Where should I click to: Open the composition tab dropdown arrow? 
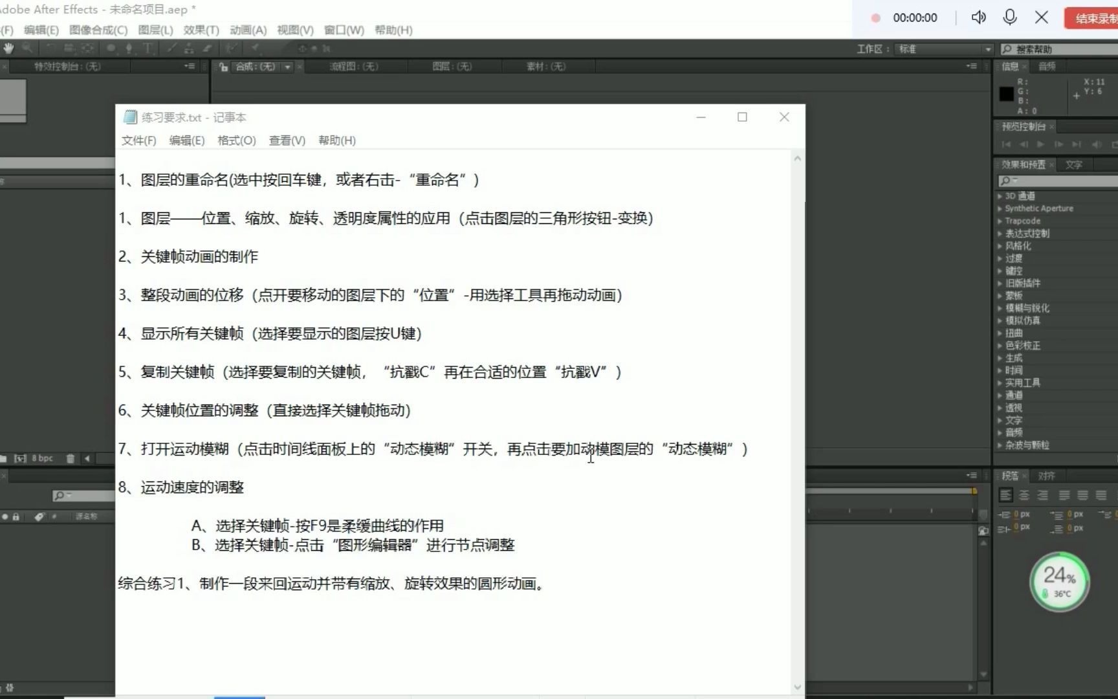[x=287, y=66]
